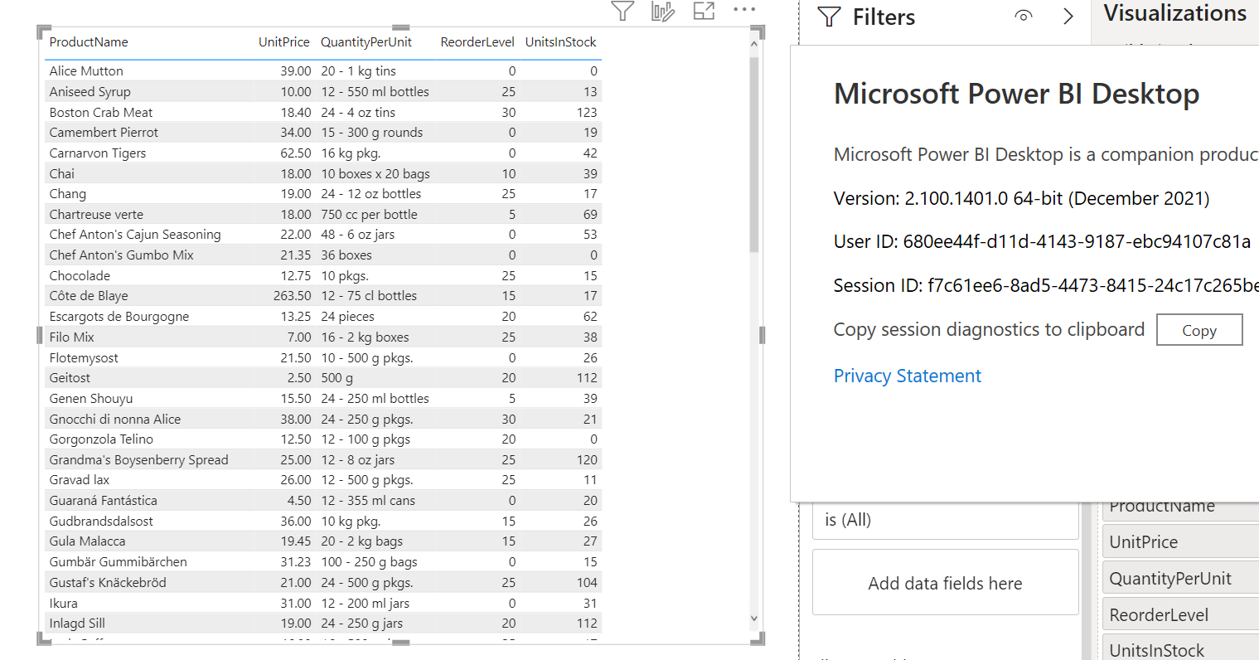This screenshot has width=1259, height=660.
Task: Open more options ellipsis for table visual
Action: 744,10
